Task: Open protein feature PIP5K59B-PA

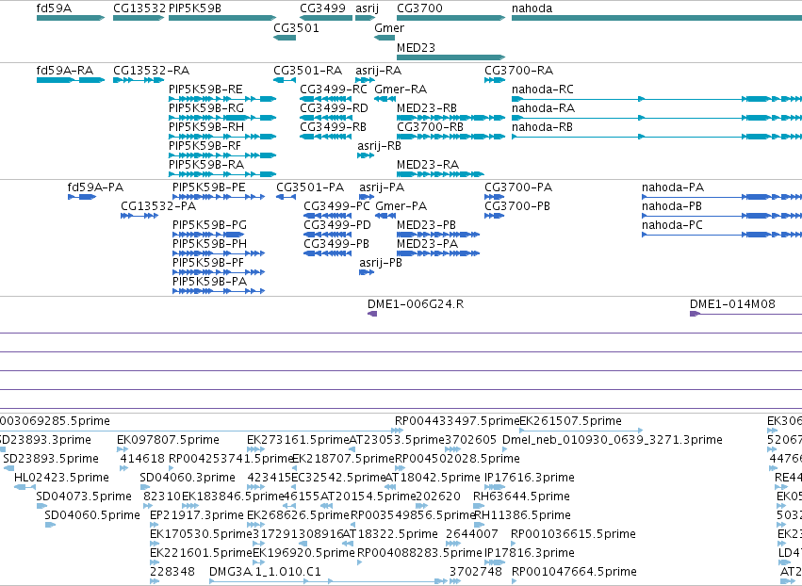Action: click(219, 291)
